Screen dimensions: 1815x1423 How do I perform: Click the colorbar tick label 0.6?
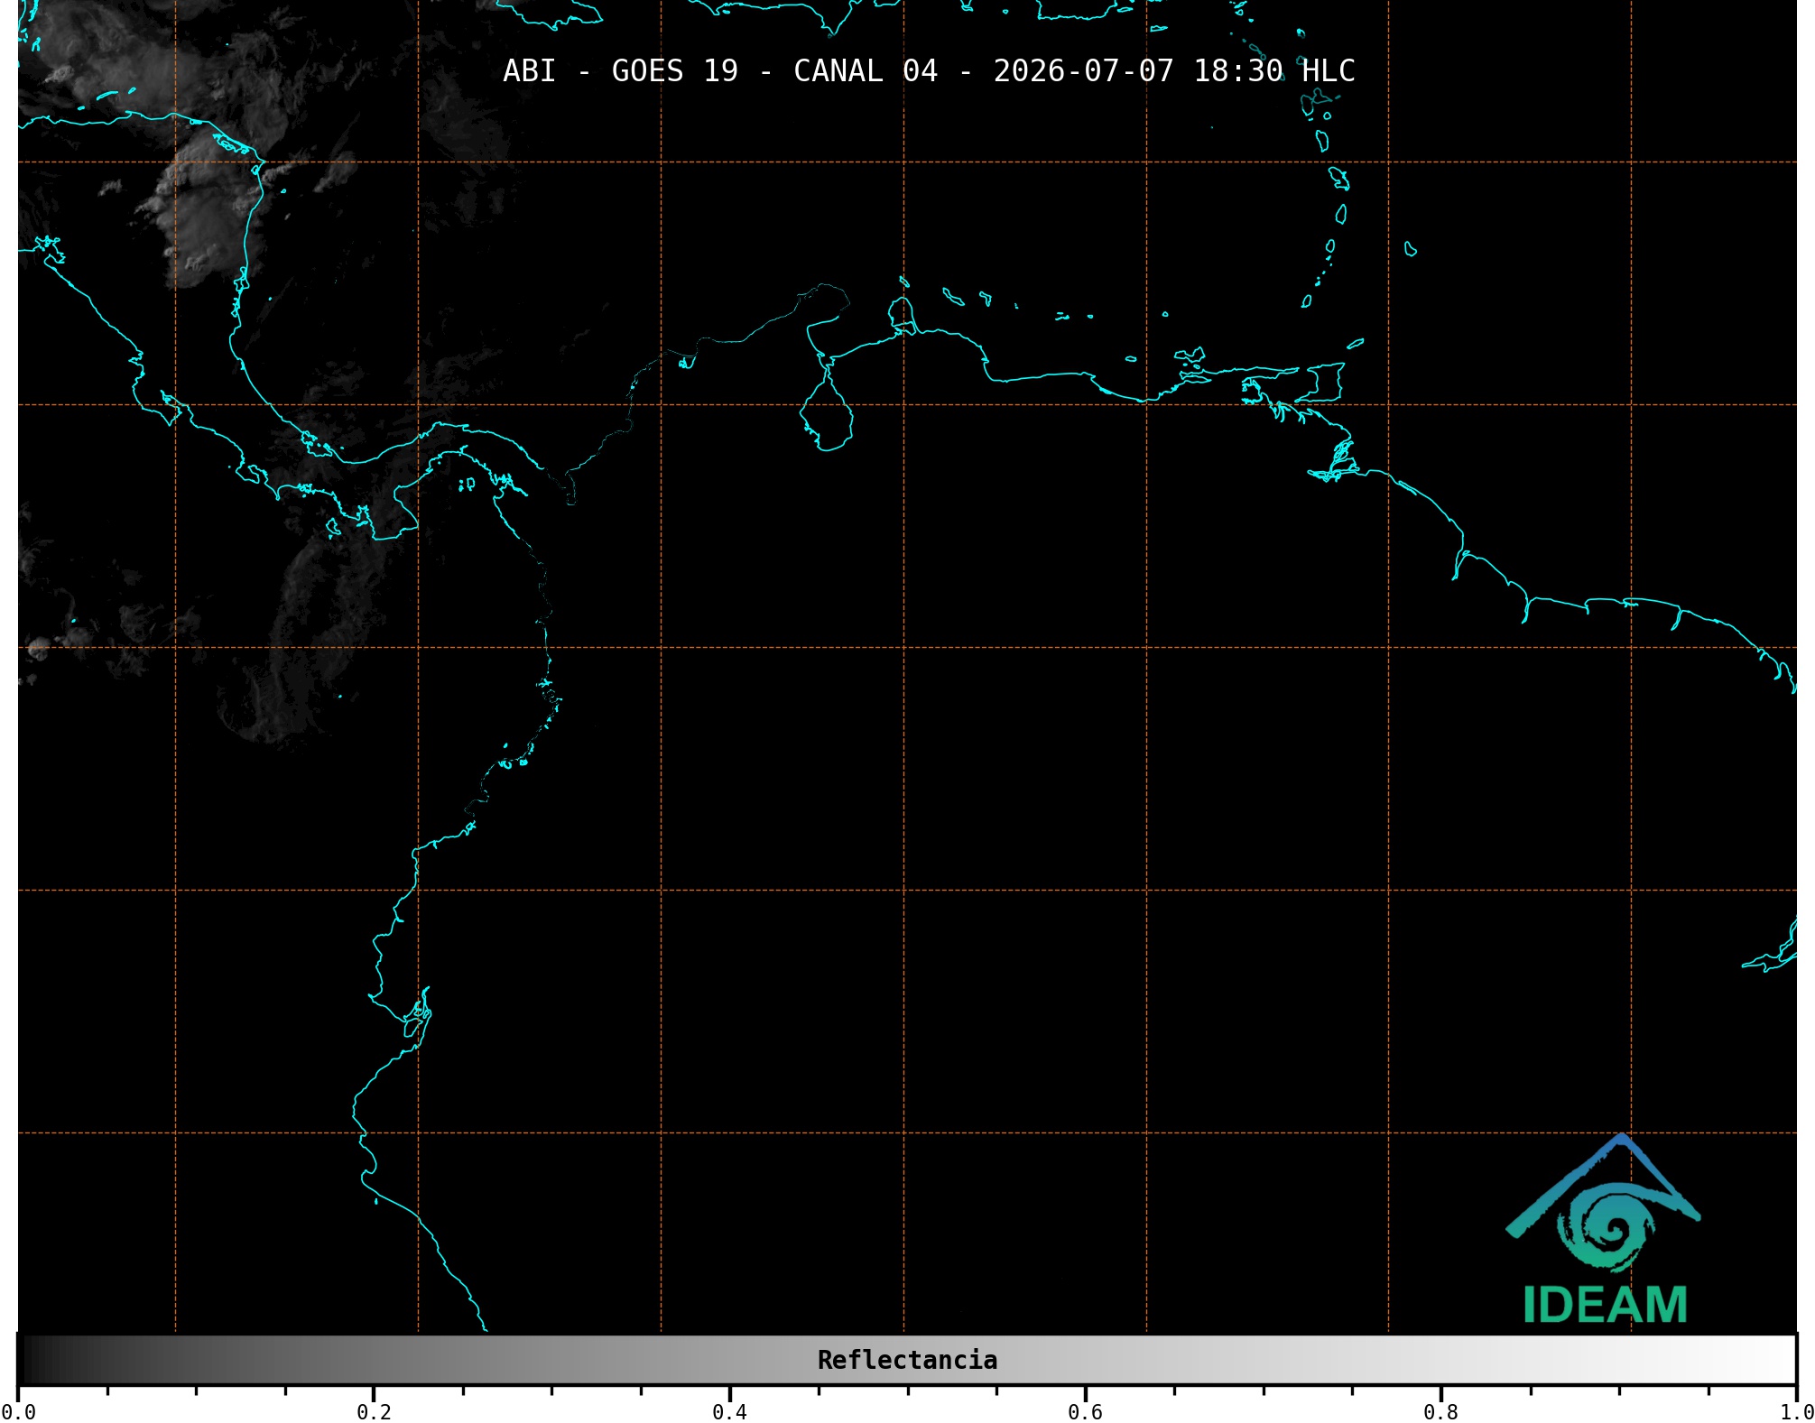[1085, 1412]
